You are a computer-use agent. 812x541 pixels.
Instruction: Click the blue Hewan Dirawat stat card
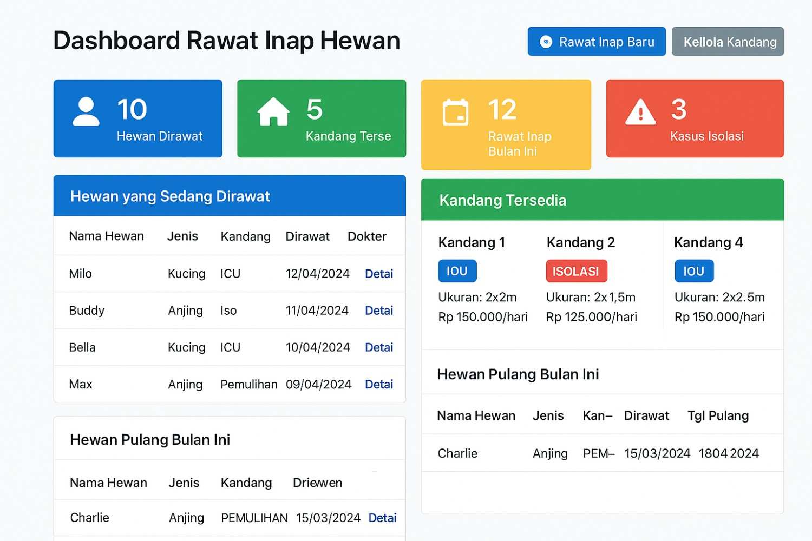138,118
